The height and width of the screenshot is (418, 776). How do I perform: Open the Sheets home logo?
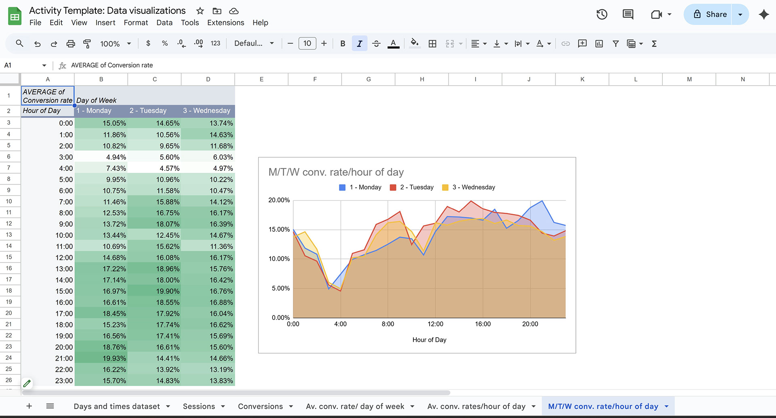(15, 16)
